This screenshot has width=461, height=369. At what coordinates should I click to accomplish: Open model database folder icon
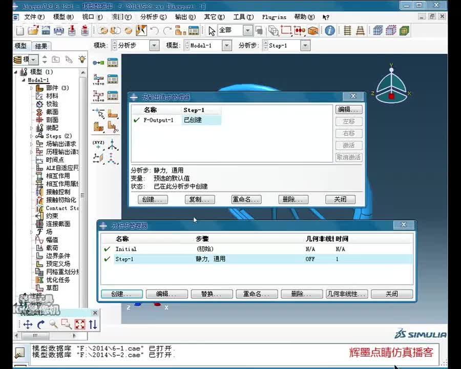click(33, 30)
